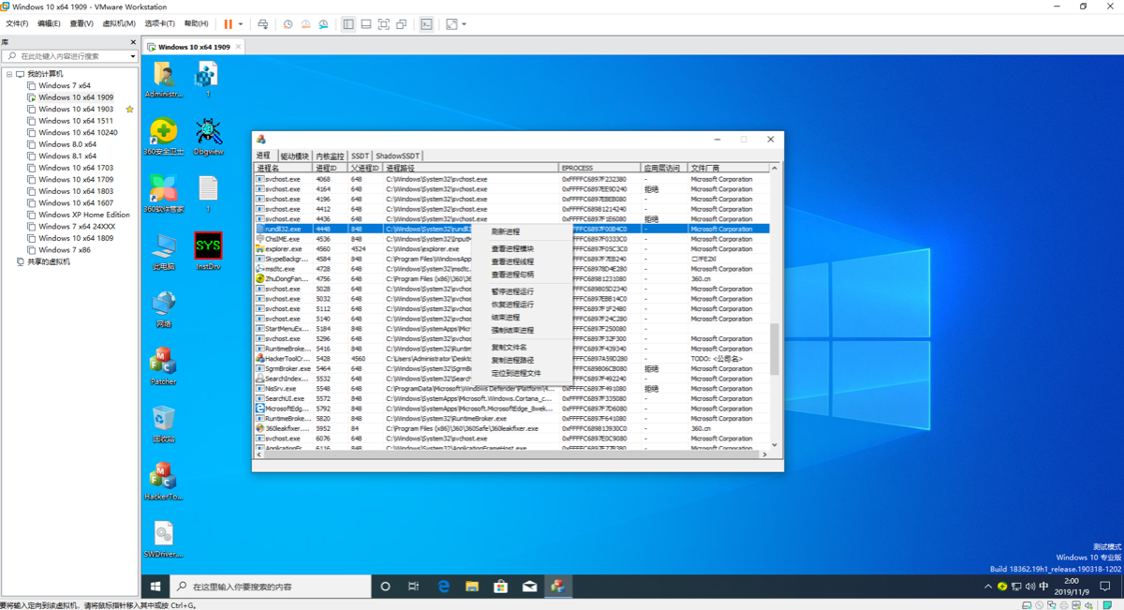This screenshot has width=1124, height=610.
Task: Toggle the favorite star on Windows 10 x64 1903
Action: click(x=129, y=109)
